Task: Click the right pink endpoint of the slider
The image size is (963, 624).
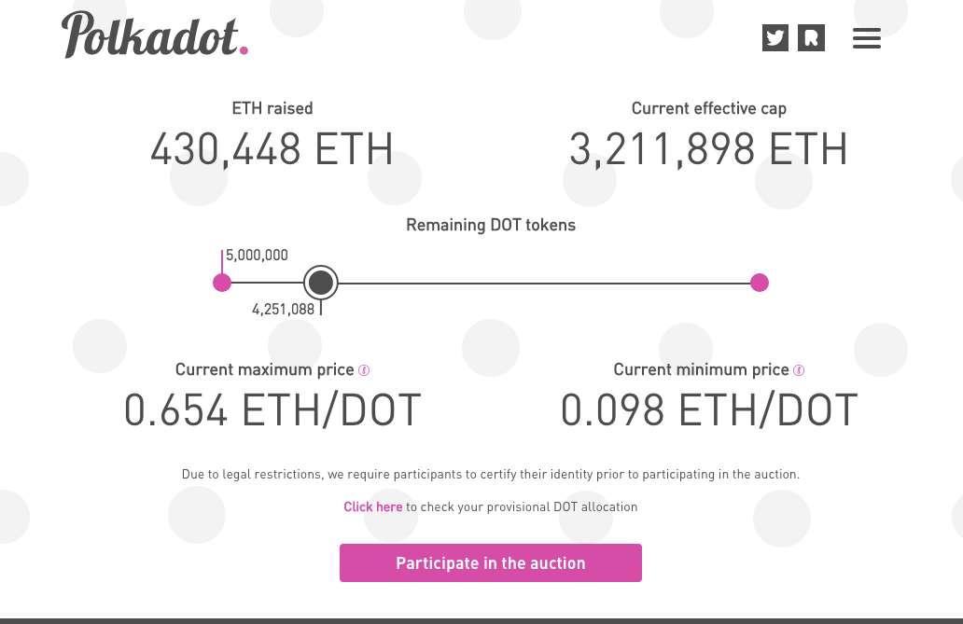Action: pos(760,283)
